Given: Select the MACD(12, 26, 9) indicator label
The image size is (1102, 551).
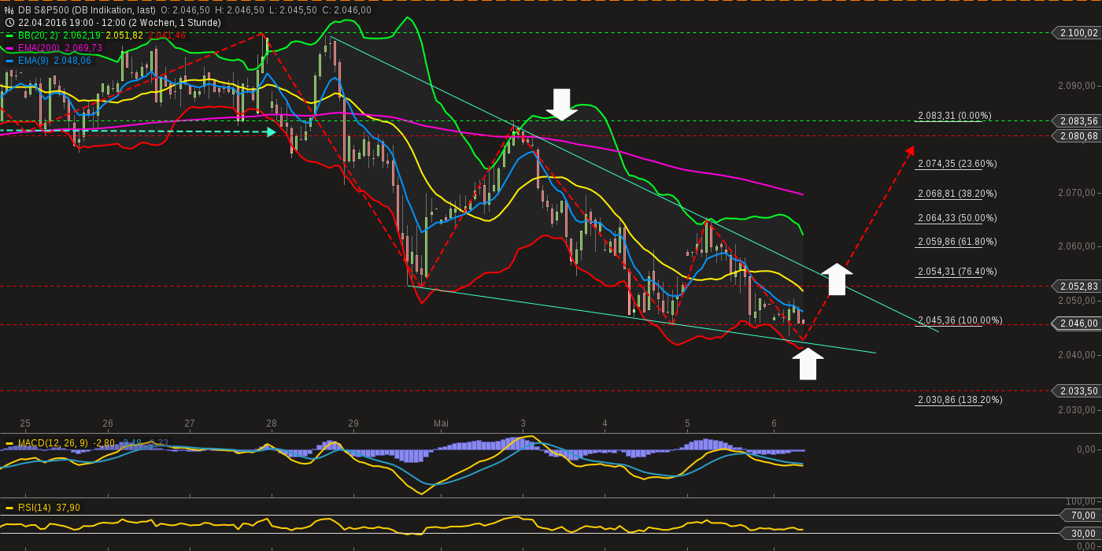Looking at the screenshot, I should pyautogui.click(x=53, y=443).
